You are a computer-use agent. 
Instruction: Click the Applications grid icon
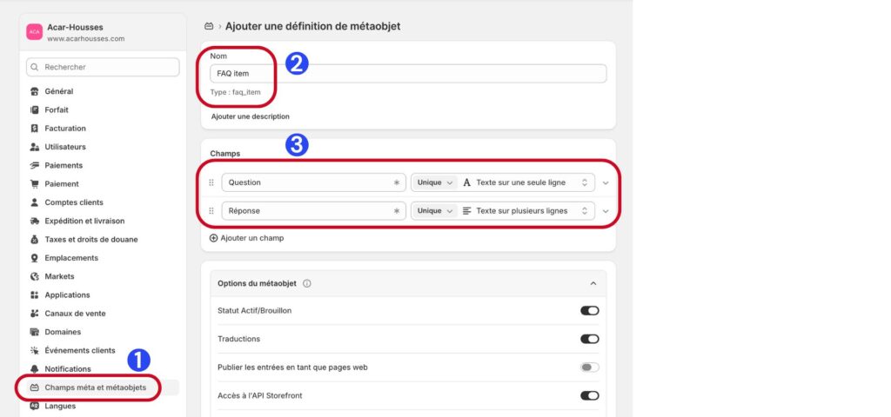tap(34, 295)
